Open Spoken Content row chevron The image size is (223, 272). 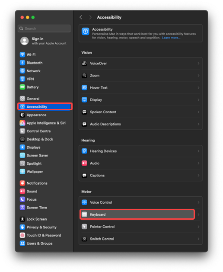point(198,112)
